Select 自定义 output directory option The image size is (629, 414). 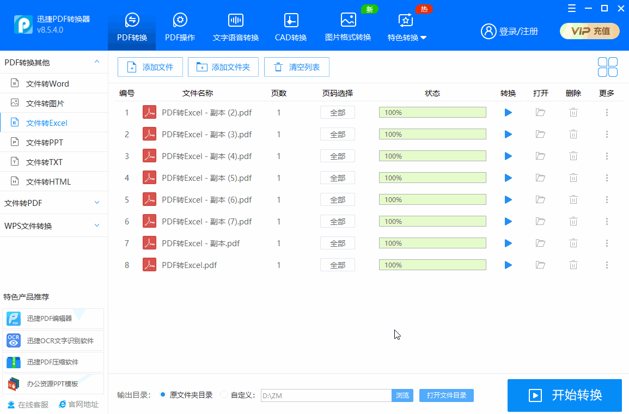[x=224, y=394]
